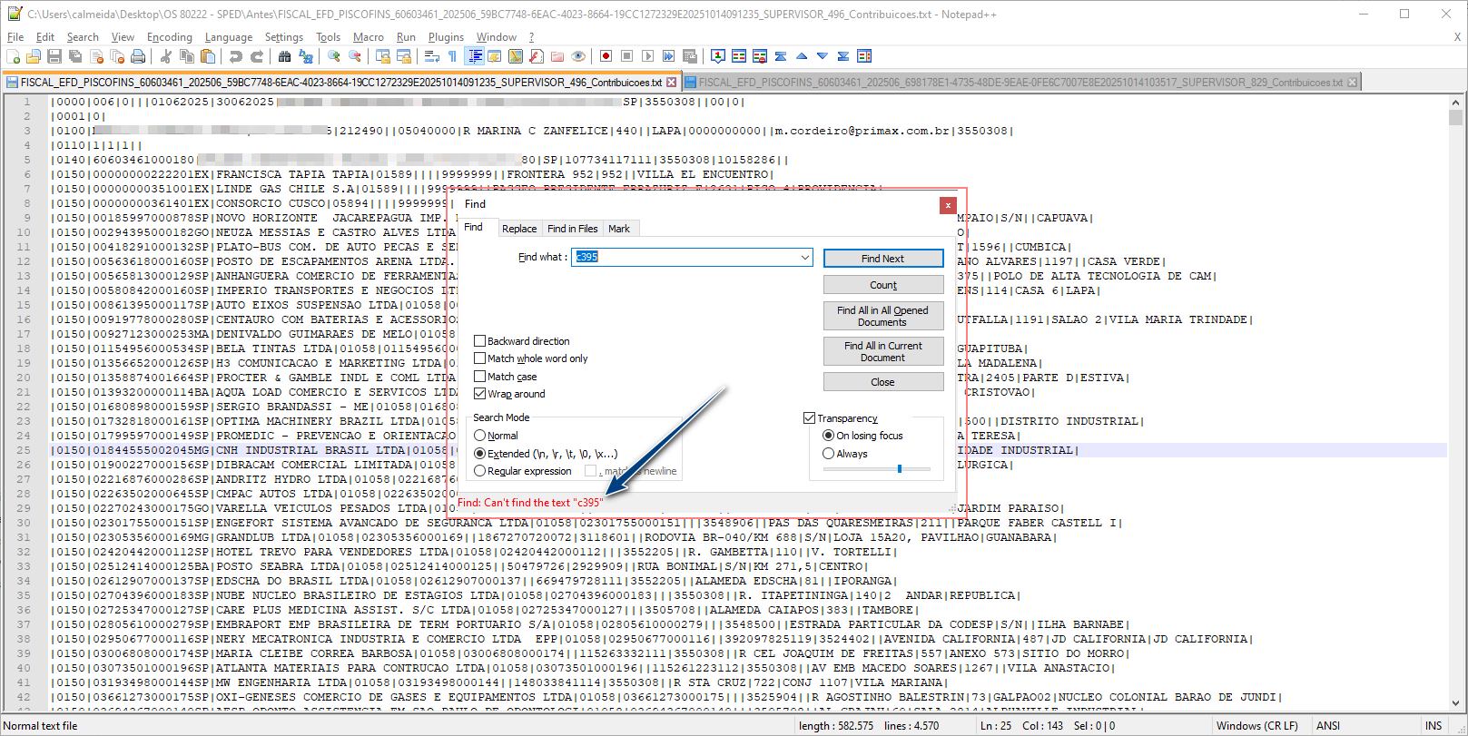
Task: Click the Start Recording macro icon
Action: (606, 56)
